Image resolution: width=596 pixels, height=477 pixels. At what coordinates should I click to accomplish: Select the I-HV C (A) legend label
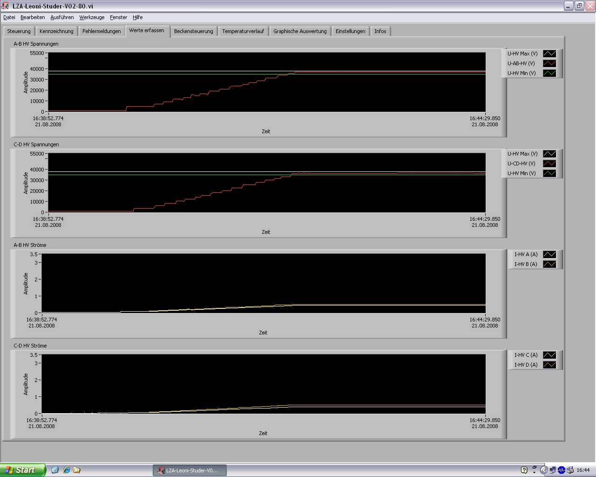tap(526, 355)
